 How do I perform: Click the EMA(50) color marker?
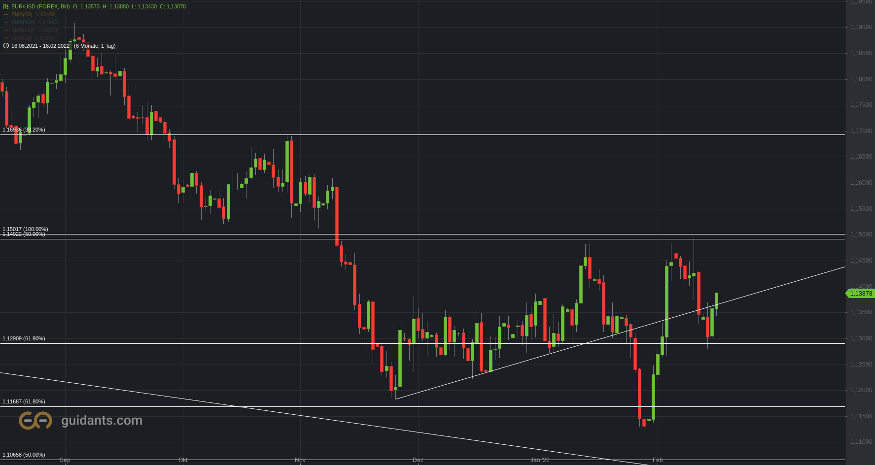click(6, 14)
